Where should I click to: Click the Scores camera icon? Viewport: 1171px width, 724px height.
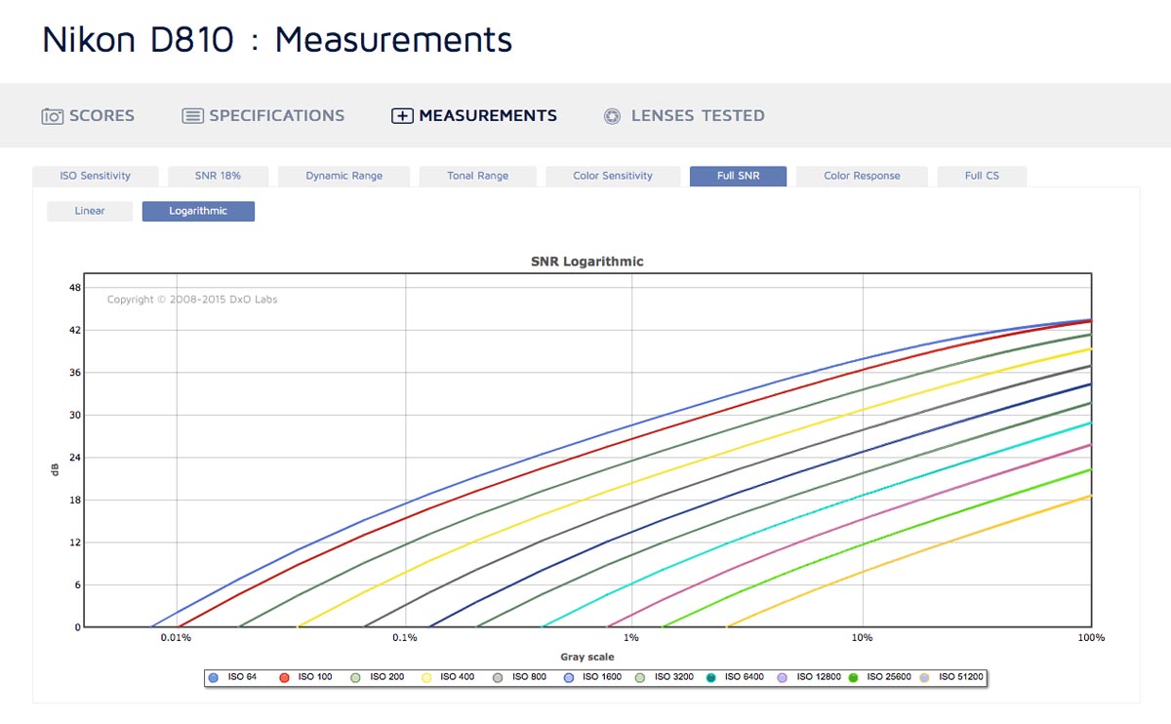[52, 116]
